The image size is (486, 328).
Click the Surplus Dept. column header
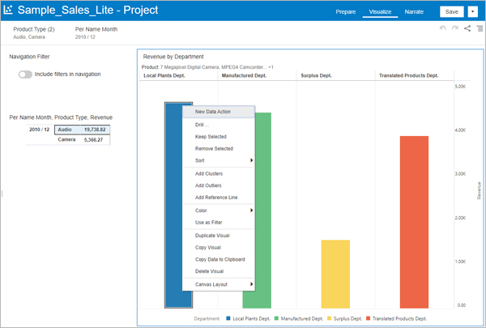316,75
